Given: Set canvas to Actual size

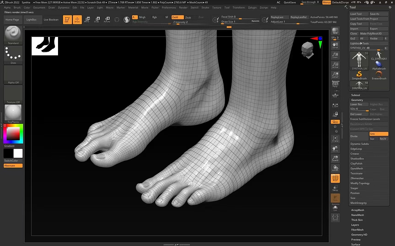Looking at the screenshot, I should coord(335,65).
